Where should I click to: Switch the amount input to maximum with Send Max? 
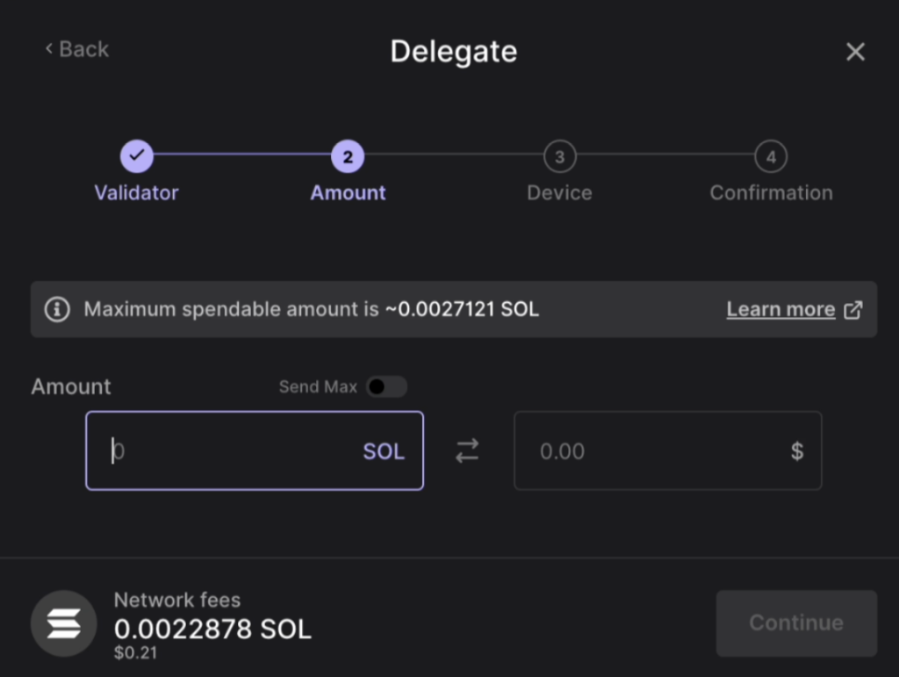[387, 386]
